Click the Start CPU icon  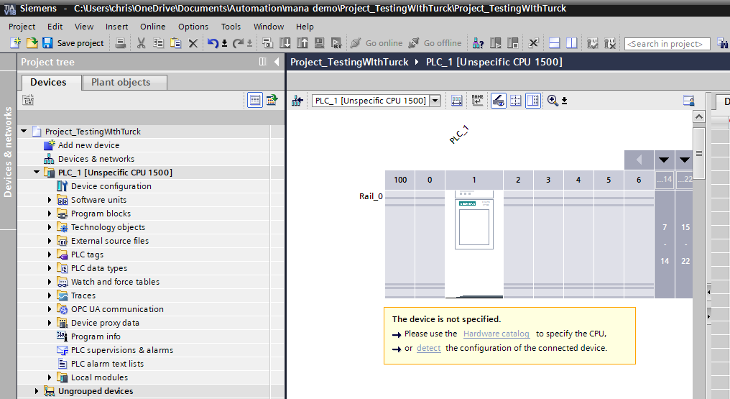click(496, 43)
